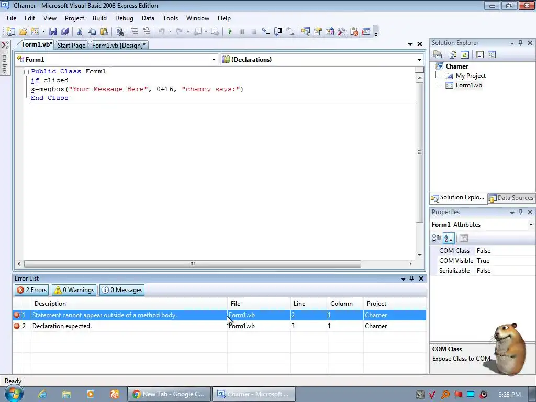536x402 pixels.
Task: Open the Form1 class name dropdown
Action: [214, 60]
